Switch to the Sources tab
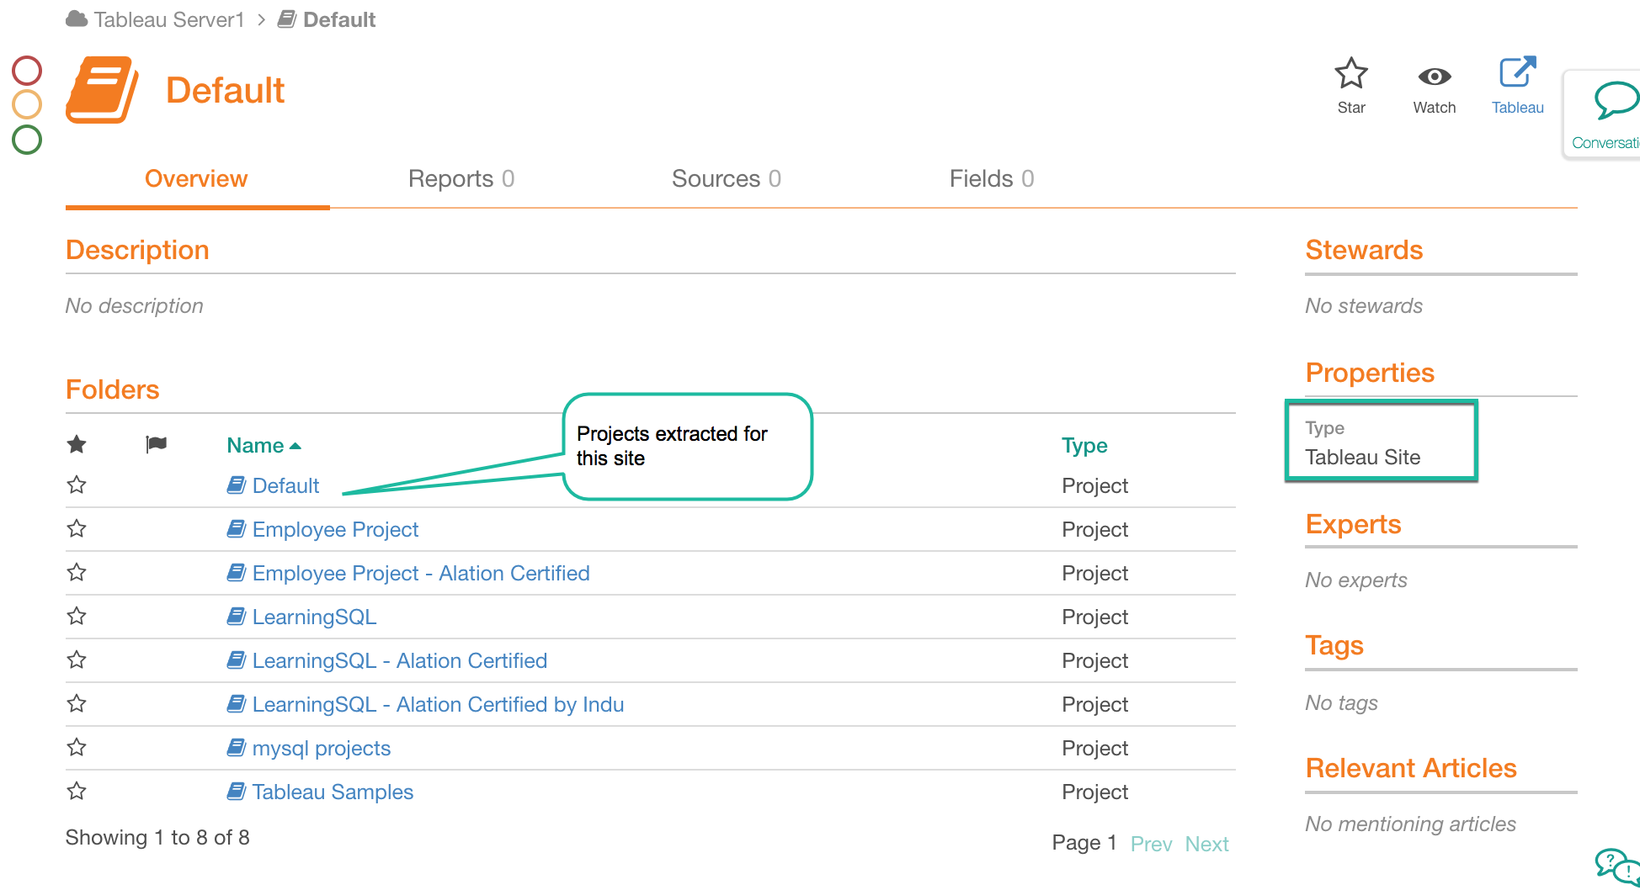The image size is (1640, 890). pyautogui.click(x=727, y=178)
